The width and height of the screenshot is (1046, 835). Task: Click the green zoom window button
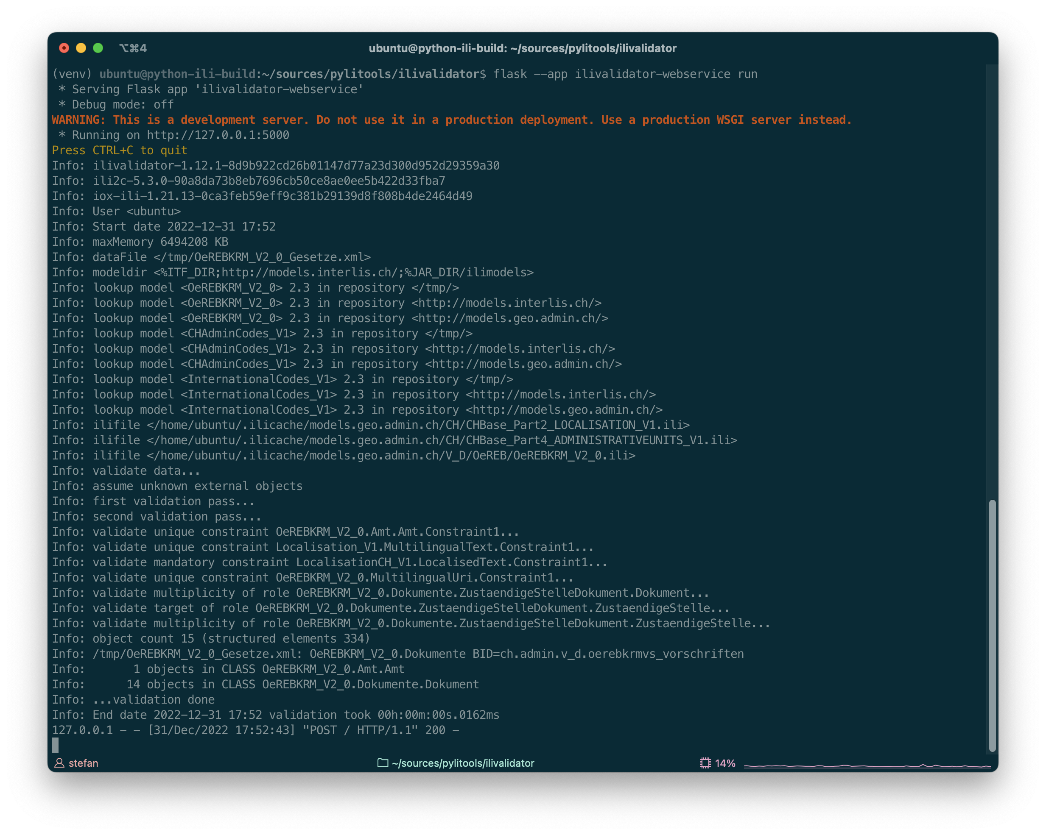click(98, 48)
